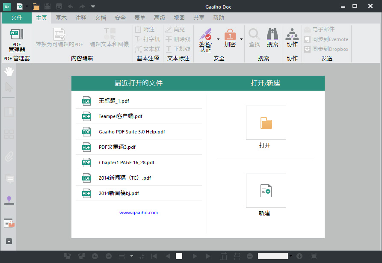Expand the 签名/认证 dropdown arrow
The width and height of the screenshot is (382, 263).
pos(218,39)
